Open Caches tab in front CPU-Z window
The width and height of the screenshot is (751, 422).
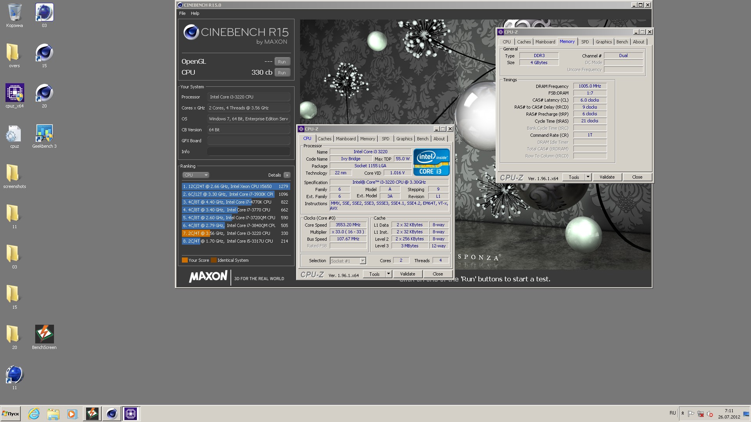324,139
